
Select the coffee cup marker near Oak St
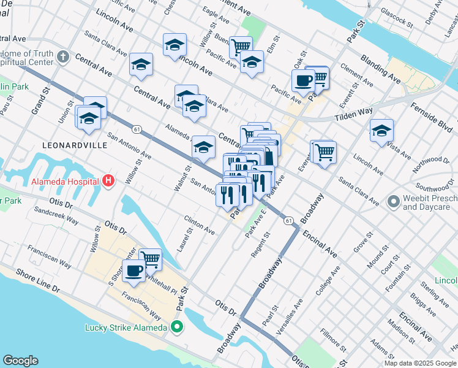(x=303, y=82)
